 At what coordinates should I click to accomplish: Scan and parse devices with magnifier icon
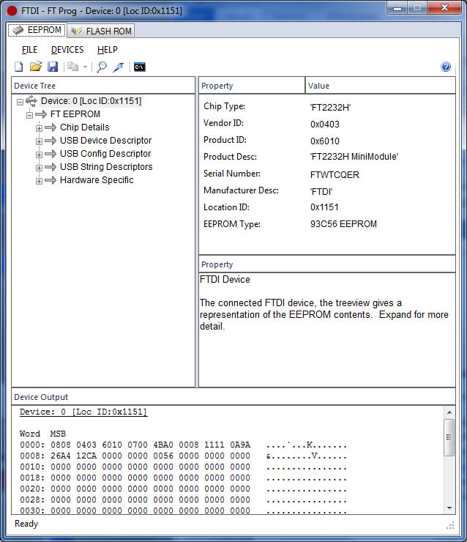point(102,67)
